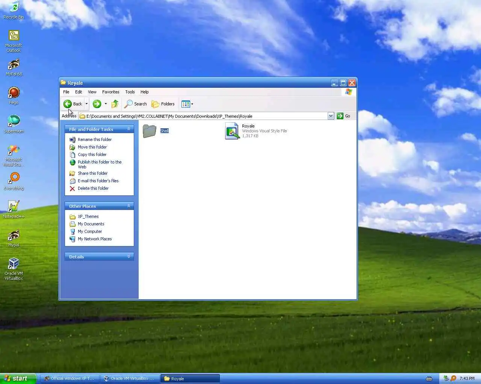Click the keyboard icon in the taskbar

(x=429, y=379)
